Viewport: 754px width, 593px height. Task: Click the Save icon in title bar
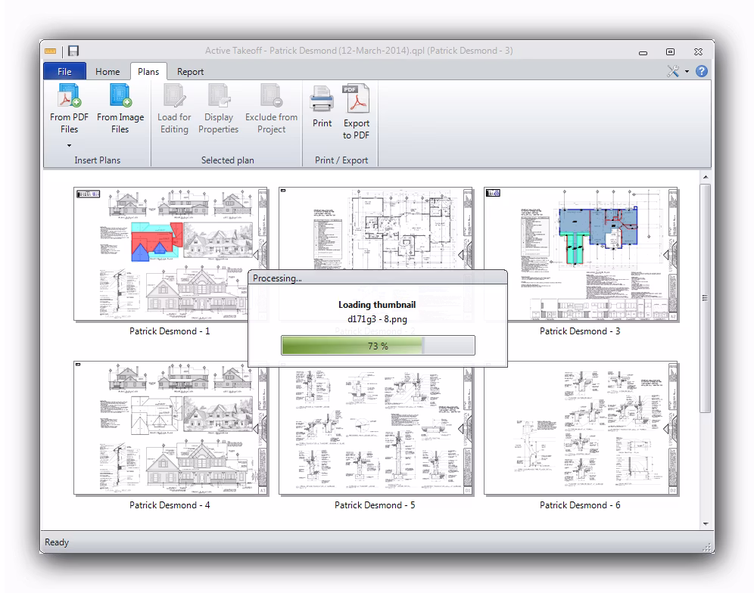(73, 51)
